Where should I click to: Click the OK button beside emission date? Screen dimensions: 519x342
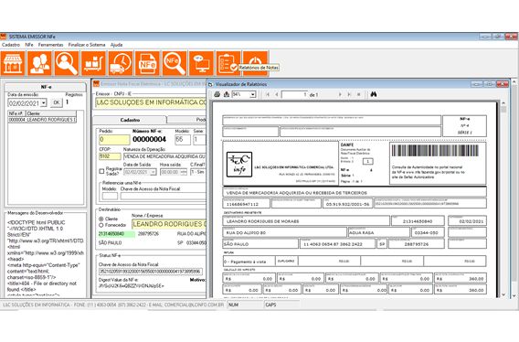tap(57, 102)
